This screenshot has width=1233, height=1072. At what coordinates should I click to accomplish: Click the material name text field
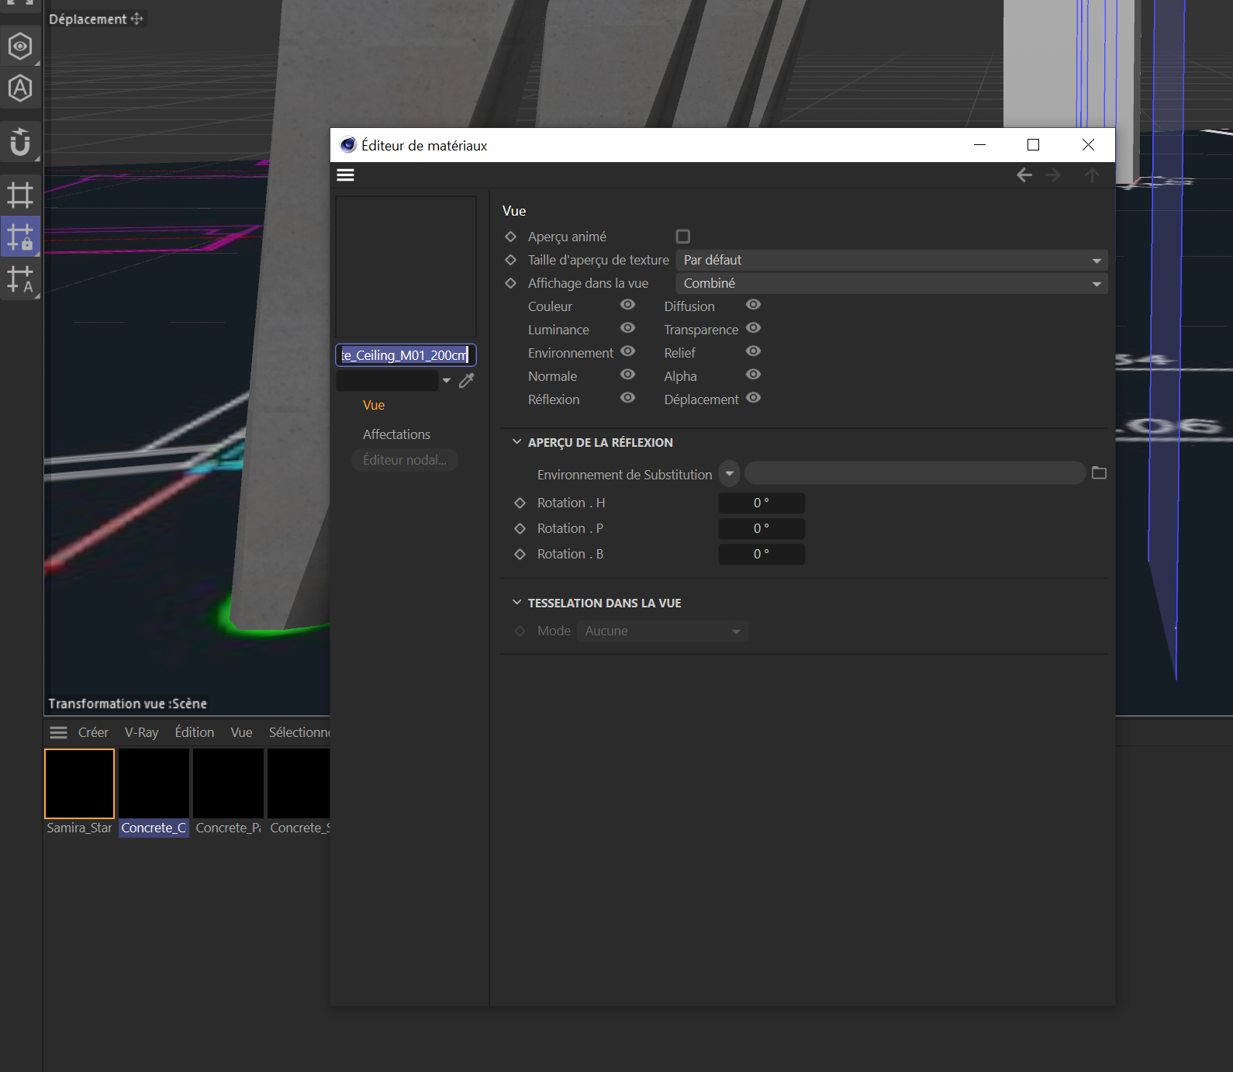tap(406, 355)
